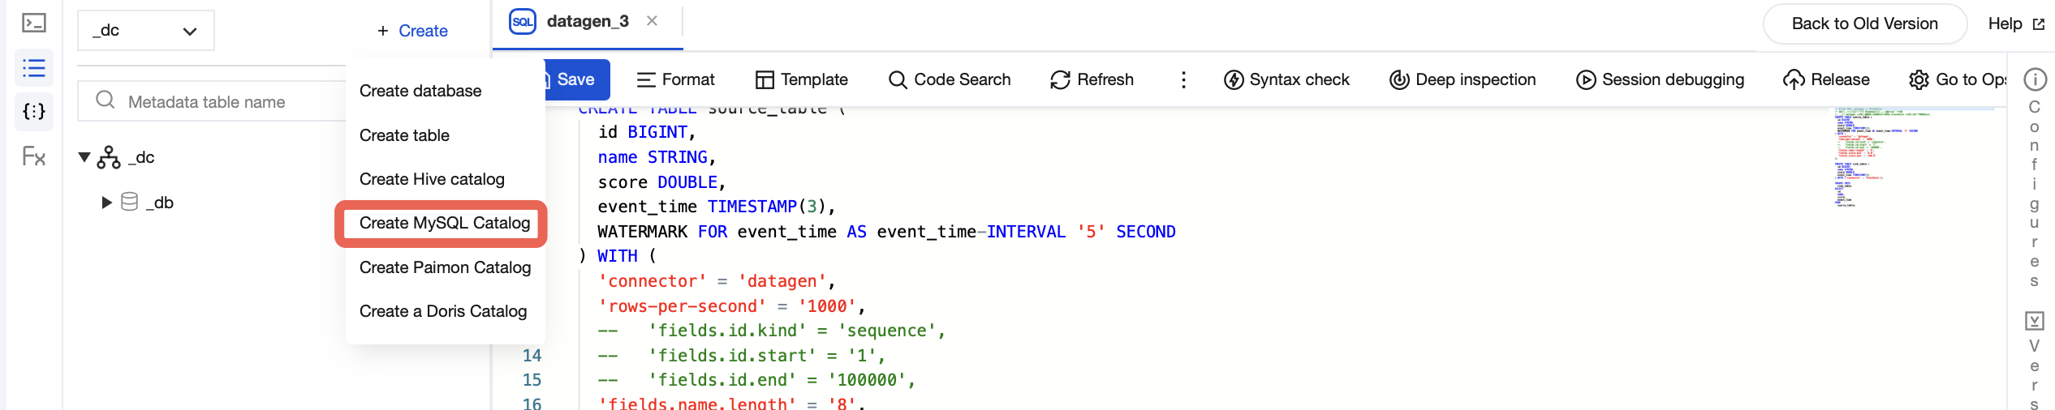
Task: Click the 'fields.id.kind' = 'sequence' comment line
Action: pyautogui.click(x=772, y=331)
